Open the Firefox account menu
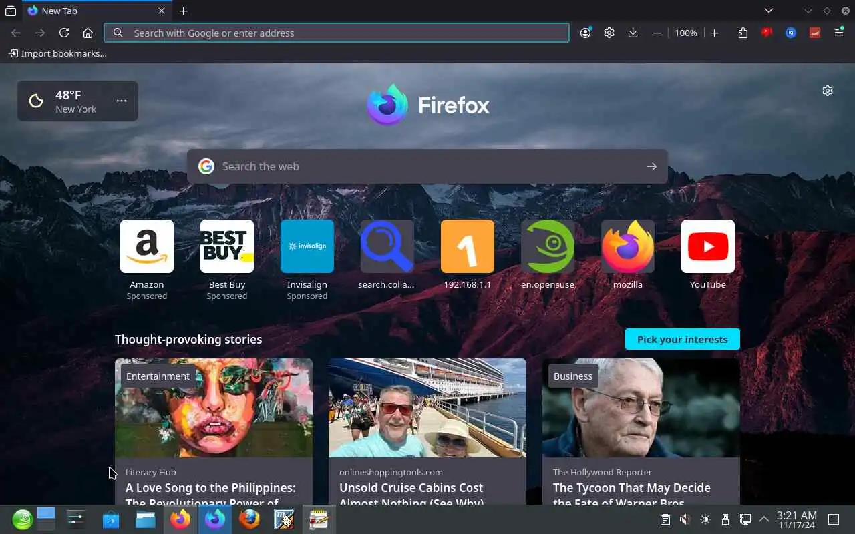This screenshot has width=855, height=534. 586,33
